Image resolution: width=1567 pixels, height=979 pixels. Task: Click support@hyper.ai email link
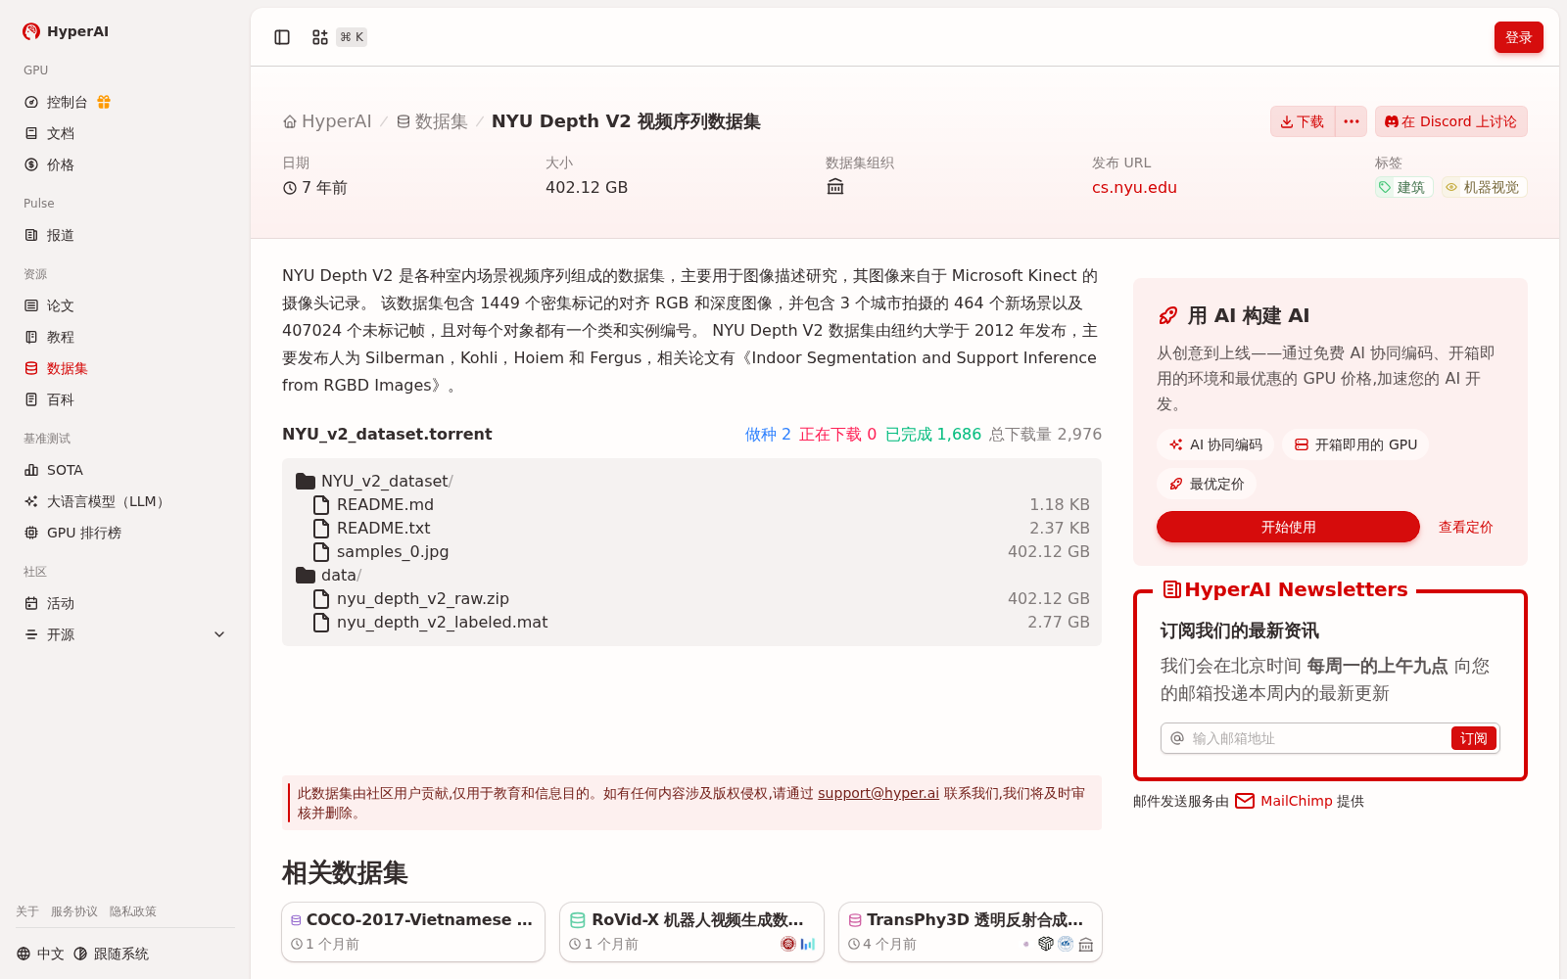point(878,793)
